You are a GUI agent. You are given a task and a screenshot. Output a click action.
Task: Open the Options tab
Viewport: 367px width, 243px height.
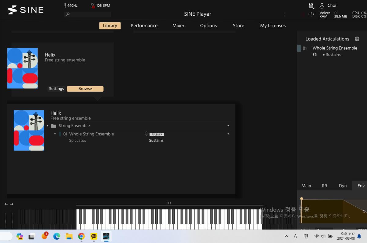tap(209, 26)
